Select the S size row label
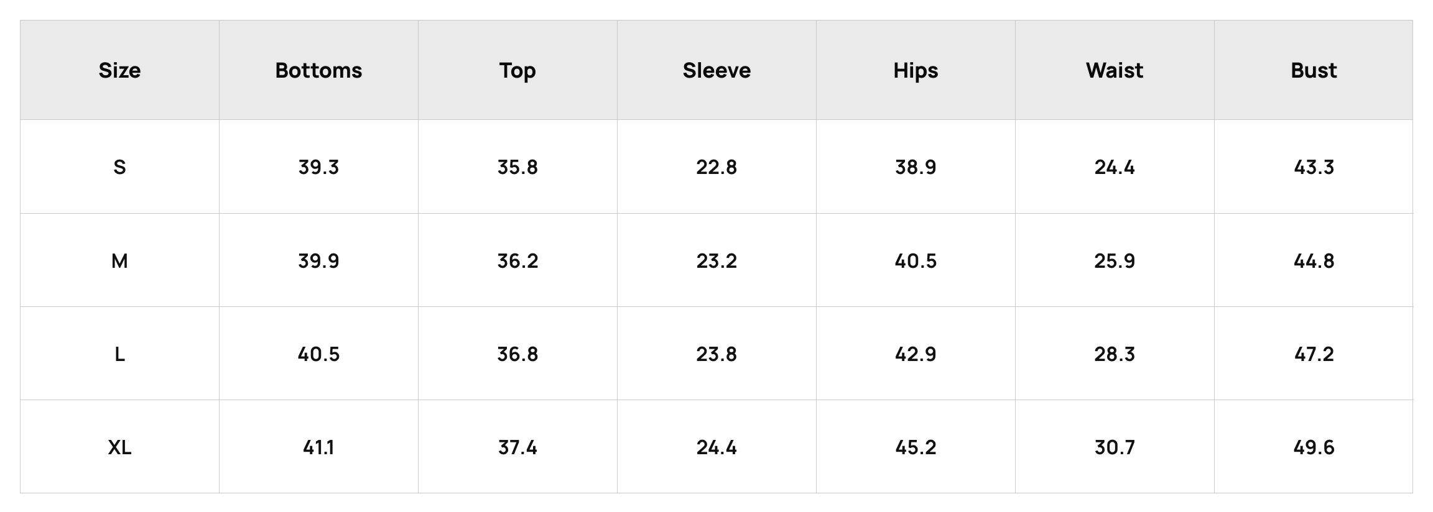This screenshot has height=512, width=1433. [119, 167]
